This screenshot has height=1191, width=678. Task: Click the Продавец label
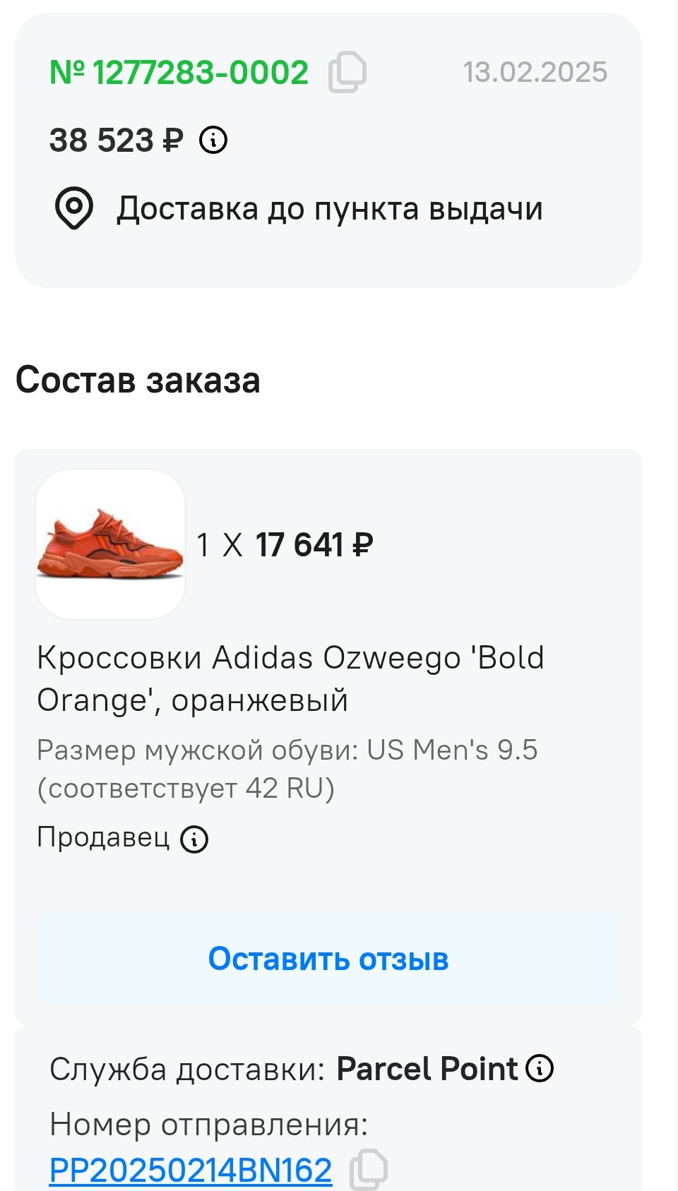point(103,837)
